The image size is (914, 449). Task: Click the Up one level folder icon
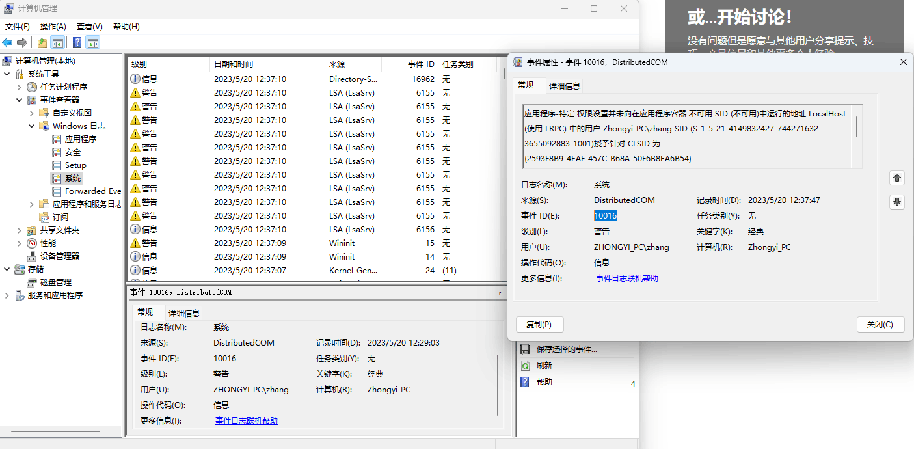(42, 43)
